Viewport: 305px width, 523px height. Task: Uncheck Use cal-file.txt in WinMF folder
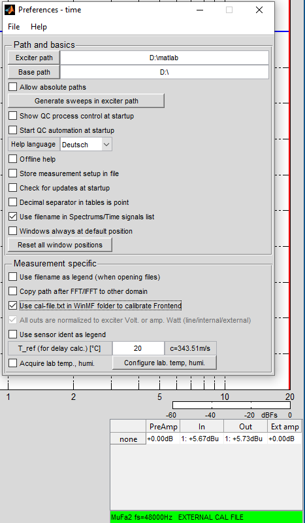(12, 305)
